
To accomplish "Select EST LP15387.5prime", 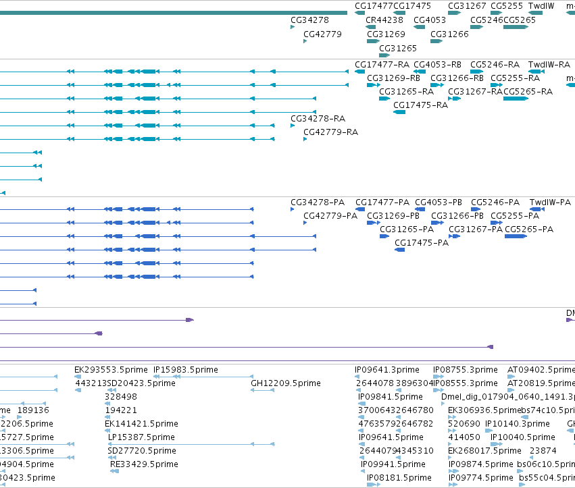I will point(141,437).
